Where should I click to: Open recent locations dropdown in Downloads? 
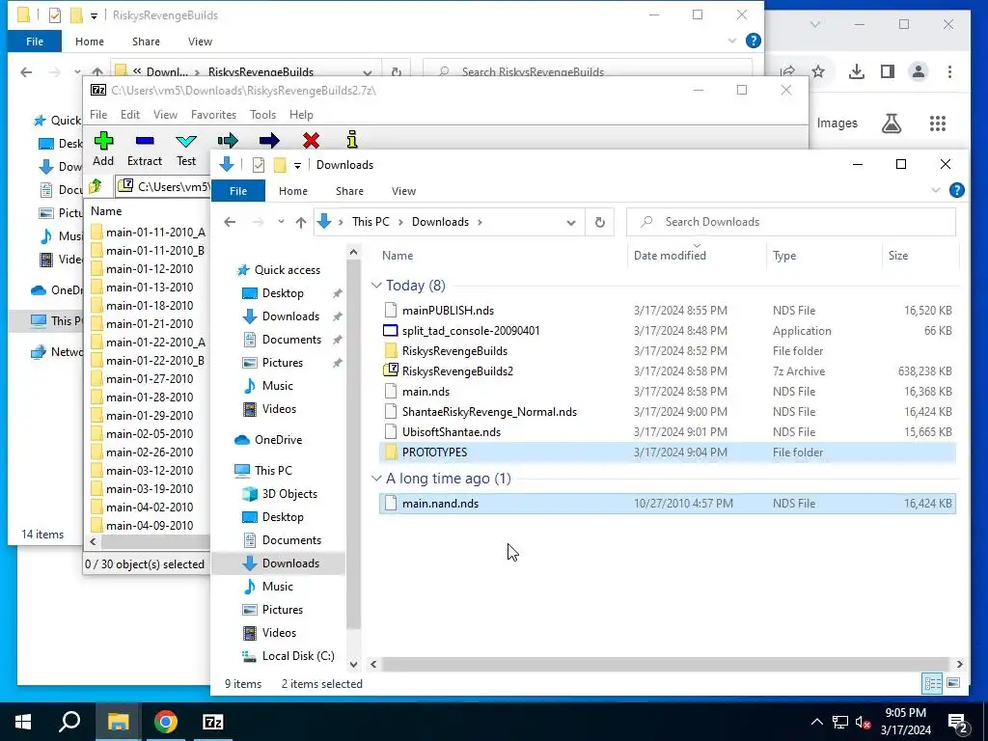tap(281, 222)
